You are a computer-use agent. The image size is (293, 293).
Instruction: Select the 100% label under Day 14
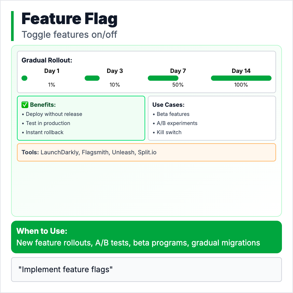click(241, 85)
